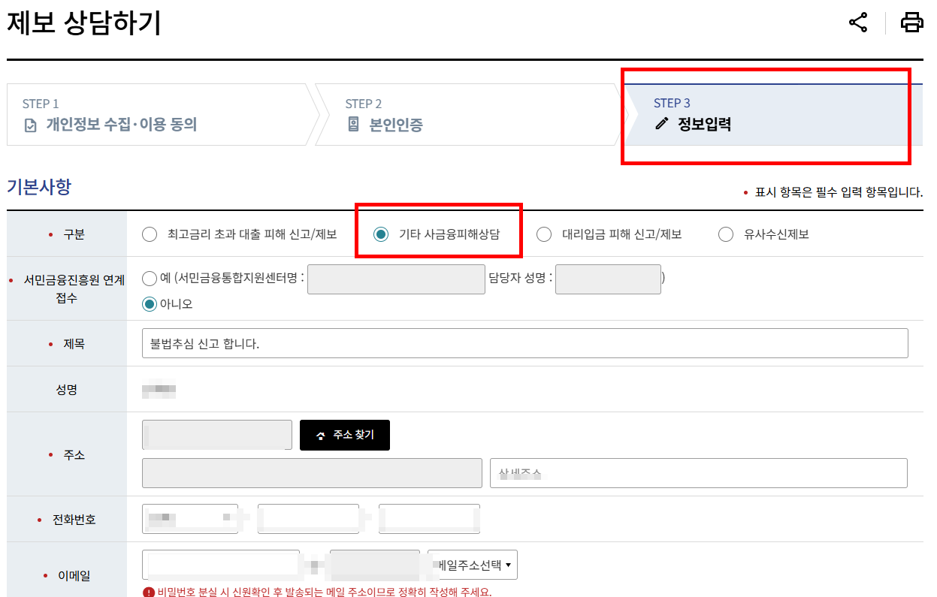Choose 예 for 서민금융진흥원 연계 접수
This screenshot has height=597, width=937.
pyautogui.click(x=150, y=279)
